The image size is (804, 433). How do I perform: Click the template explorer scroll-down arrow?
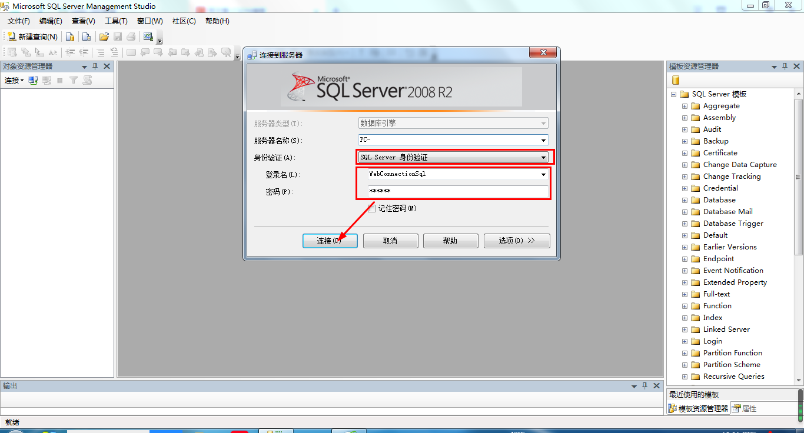click(799, 380)
